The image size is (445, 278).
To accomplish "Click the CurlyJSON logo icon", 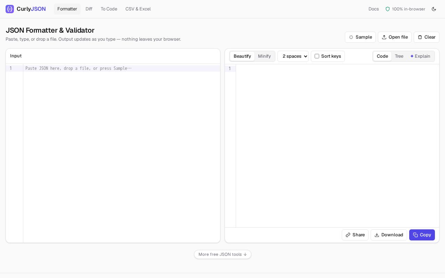I will click(x=10, y=9).
